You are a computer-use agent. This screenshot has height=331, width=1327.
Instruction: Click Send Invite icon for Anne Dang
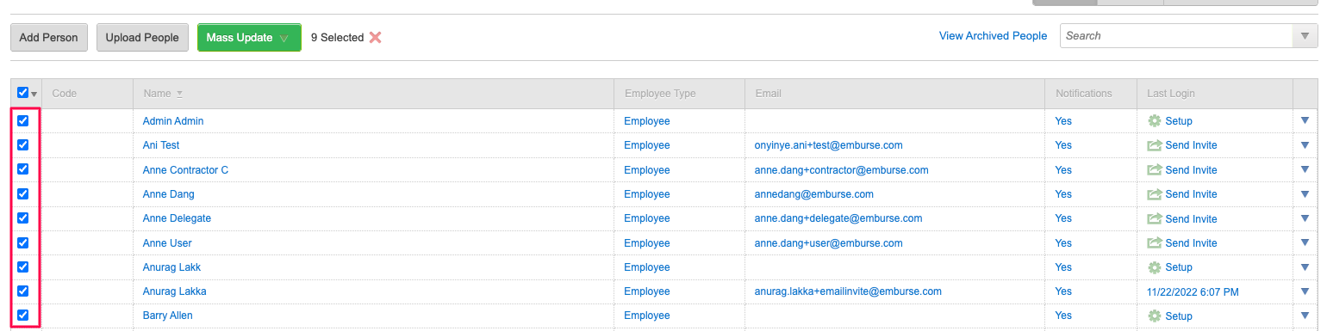click(x=1155, y=194)
